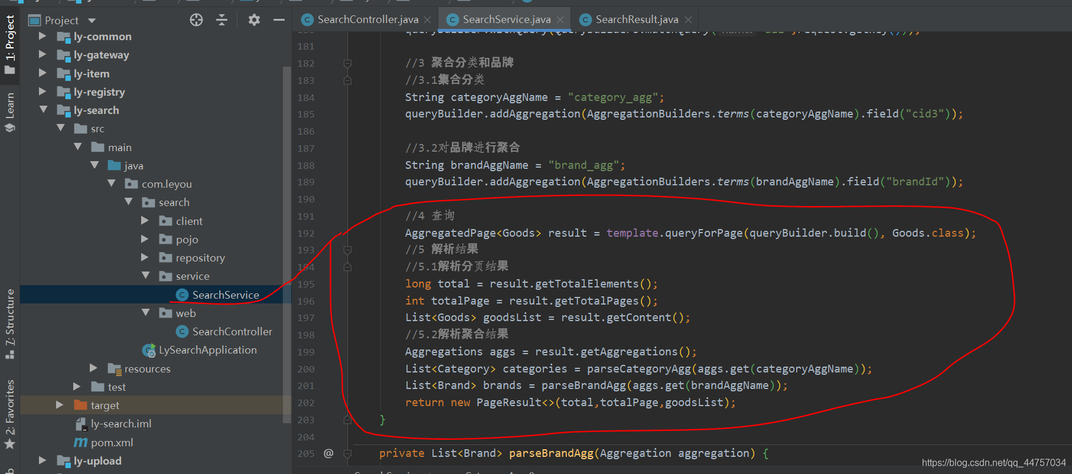
Task: Open the Z: Structure side tab
Action: pyautogui.click(x=10, y=323)
